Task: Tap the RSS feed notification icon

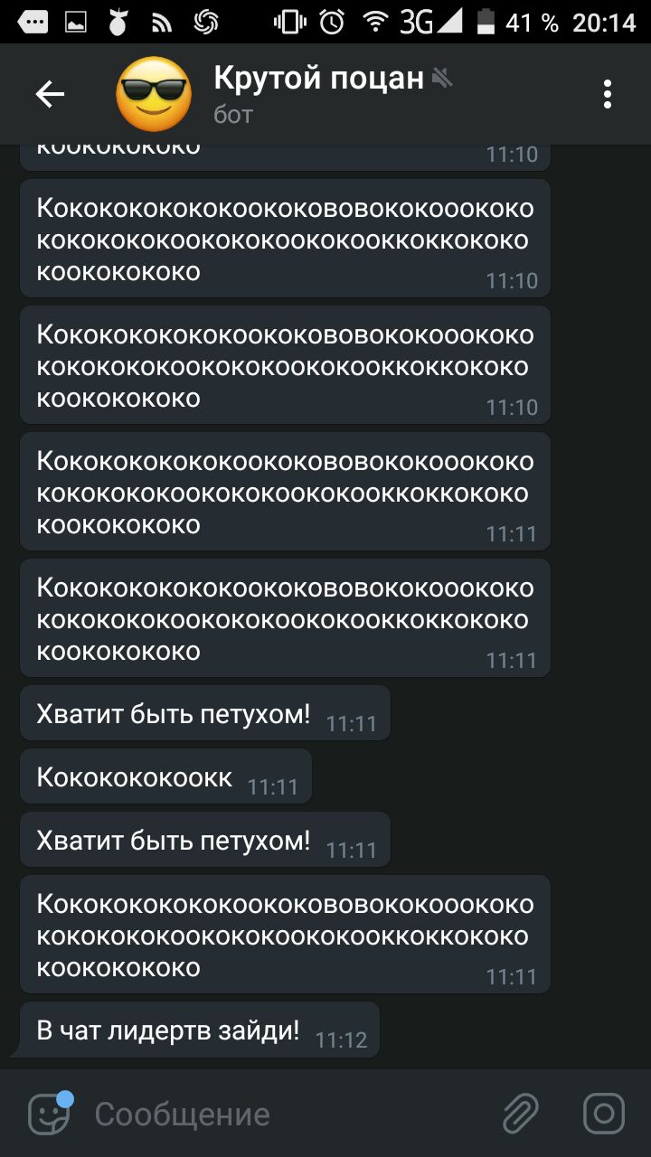Action: click(x=162, y=21)
